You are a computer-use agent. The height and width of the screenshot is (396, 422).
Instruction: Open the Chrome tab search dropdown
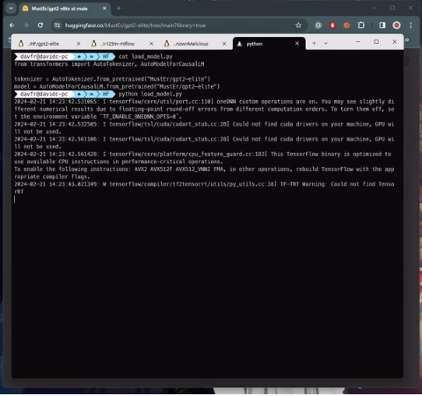pos(11,8)
